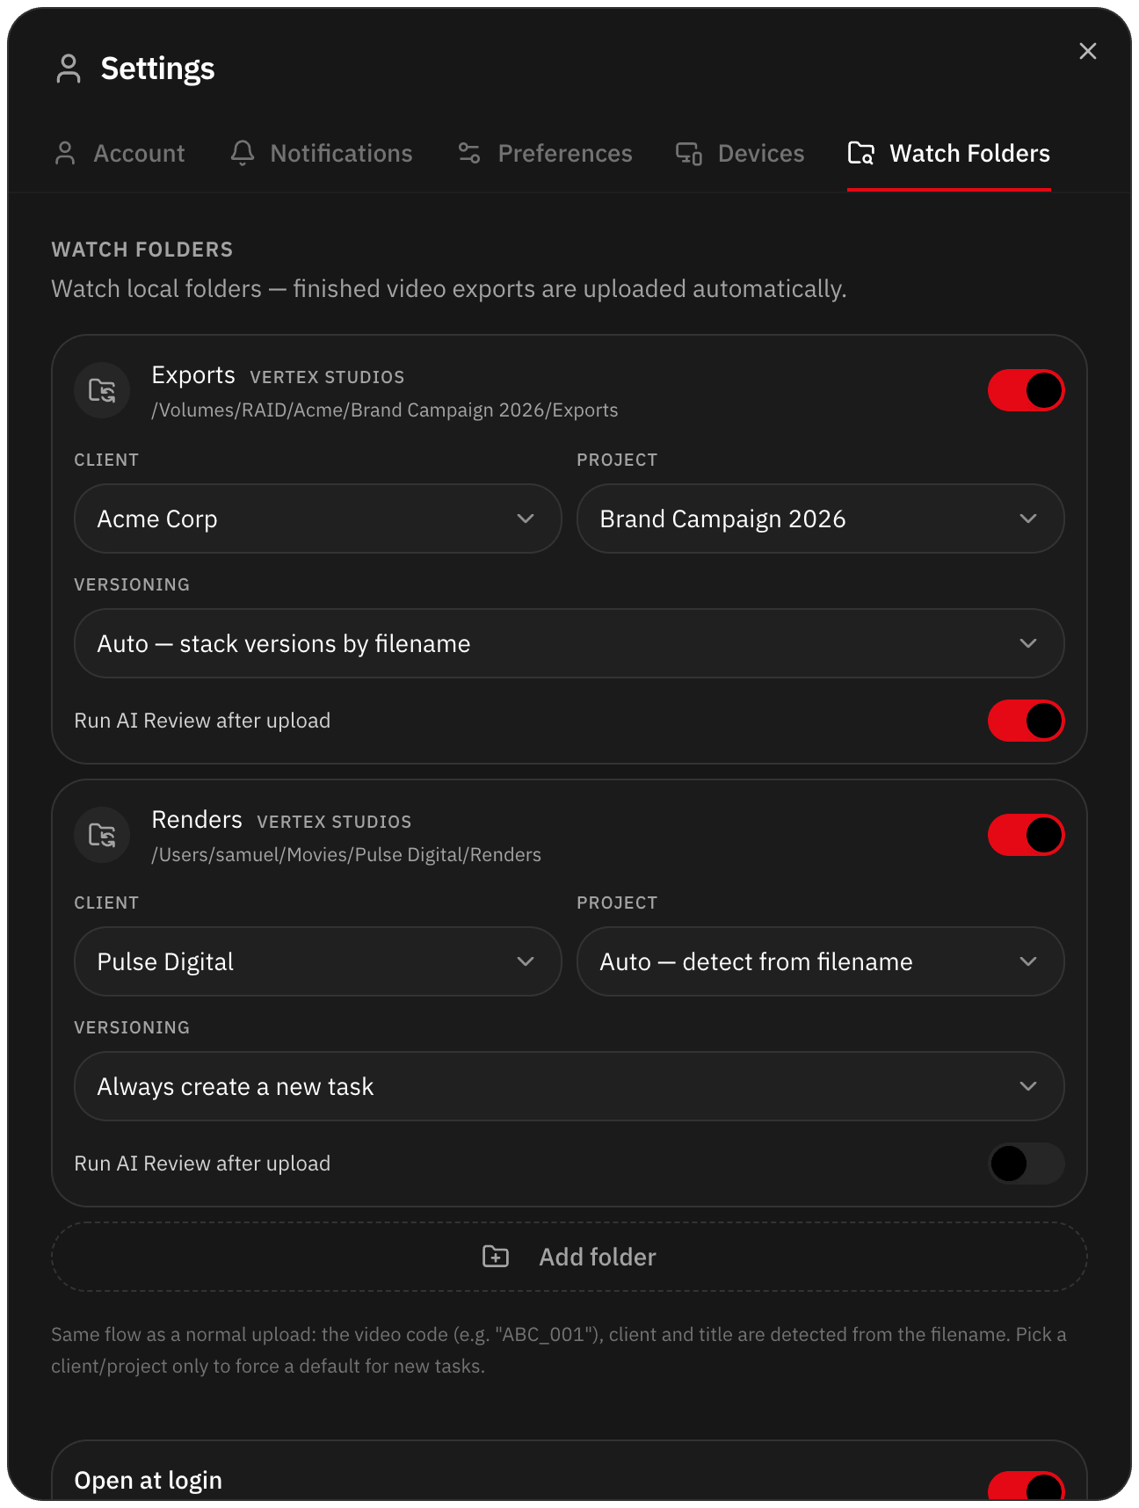Disable the Exports watch folder toggle
The height and width of the screenshot is (1508, 1139).
[x=1027, y=390]
